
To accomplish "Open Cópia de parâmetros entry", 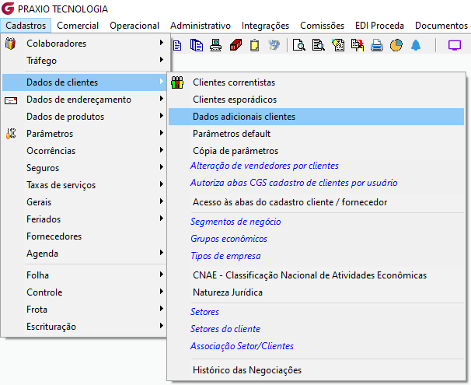I will click(316, 151).
